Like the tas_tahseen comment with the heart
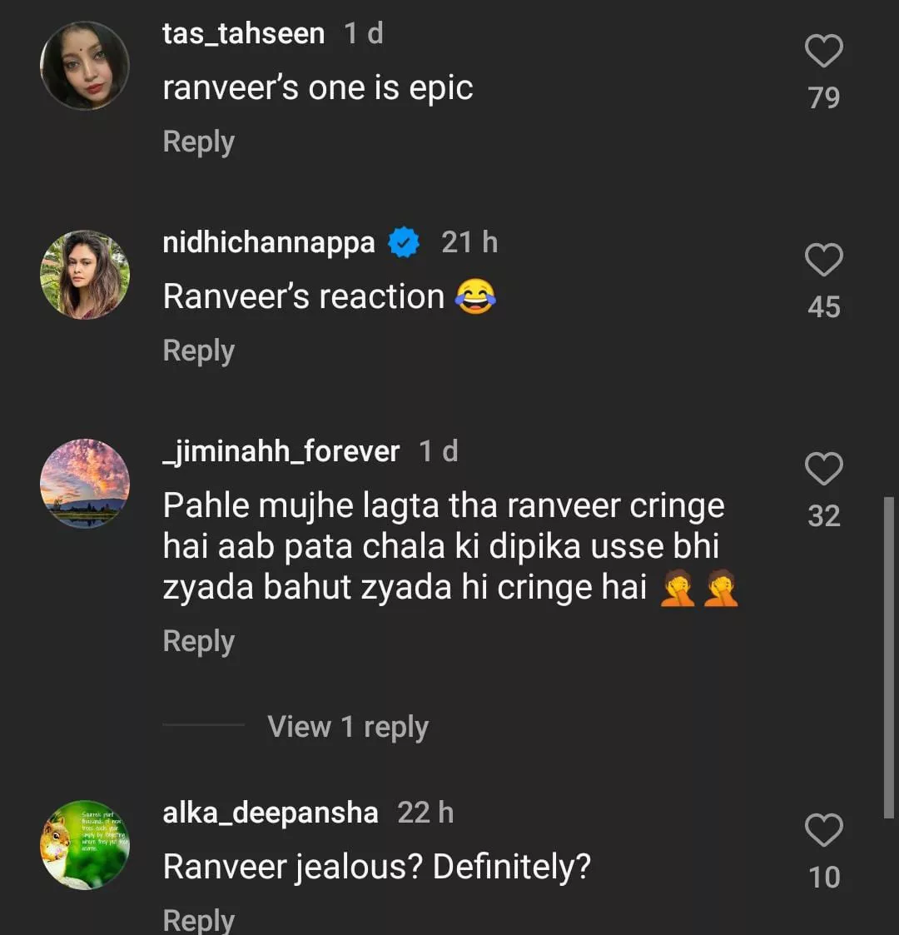The width and height of the screenshot is (899, 935). 824,52
